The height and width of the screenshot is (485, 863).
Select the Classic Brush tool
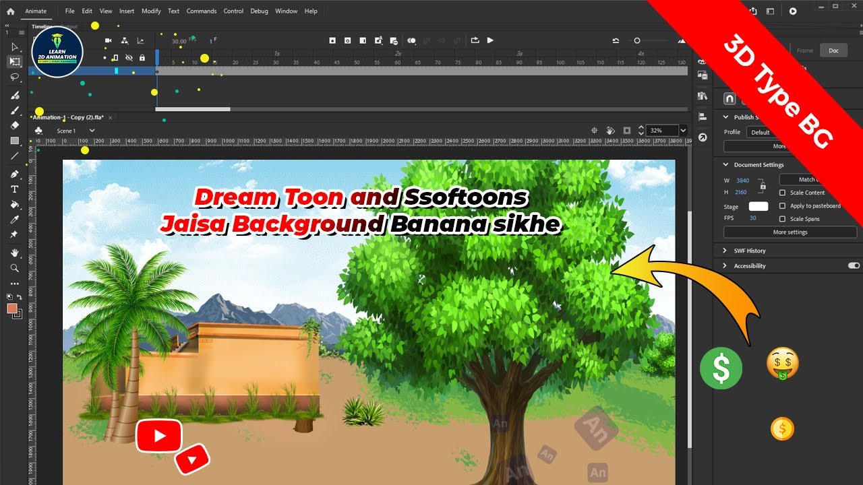tap(14, 110)
